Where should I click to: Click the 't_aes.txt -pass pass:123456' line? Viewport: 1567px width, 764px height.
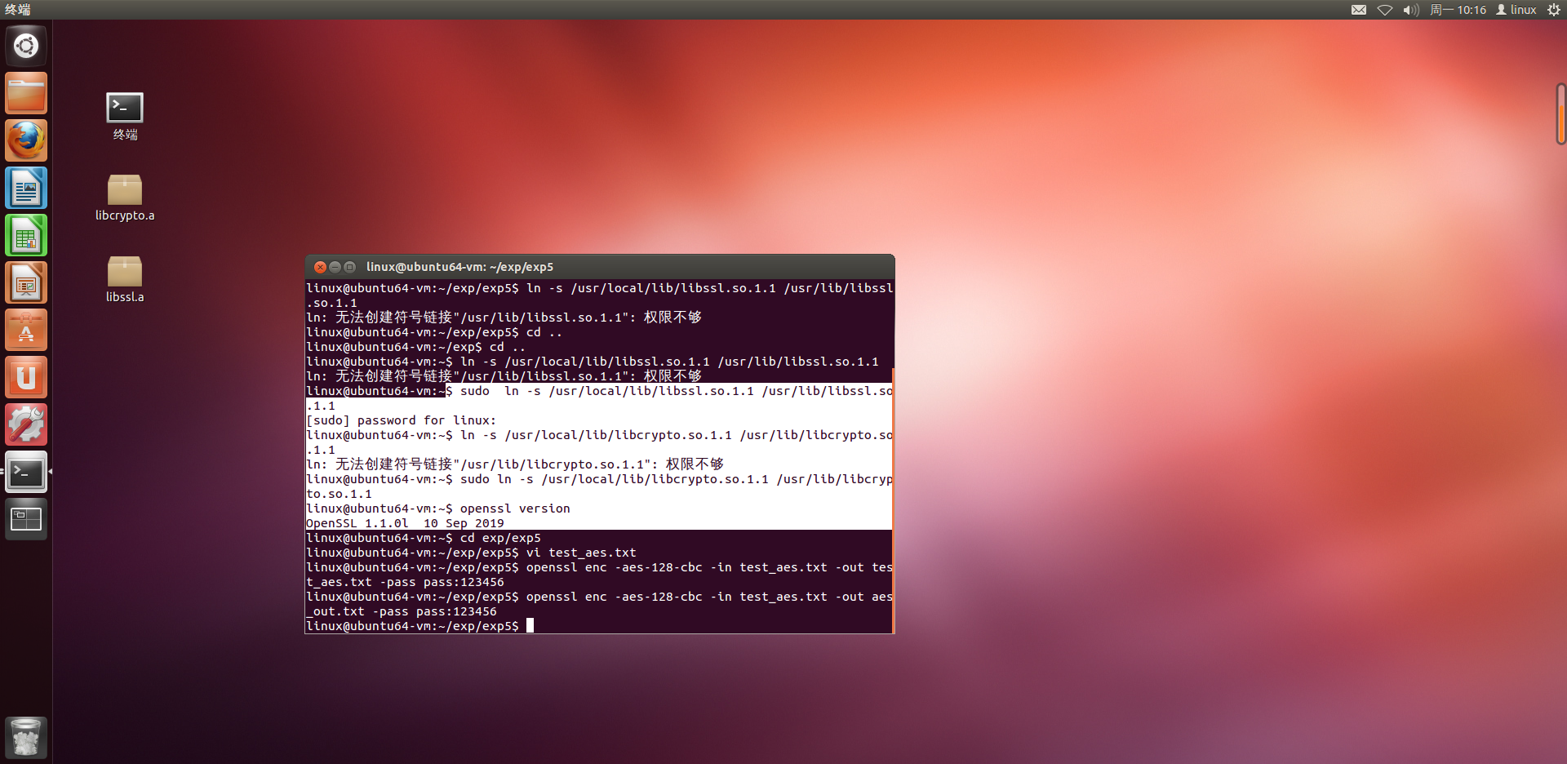[x=405, y=582]
